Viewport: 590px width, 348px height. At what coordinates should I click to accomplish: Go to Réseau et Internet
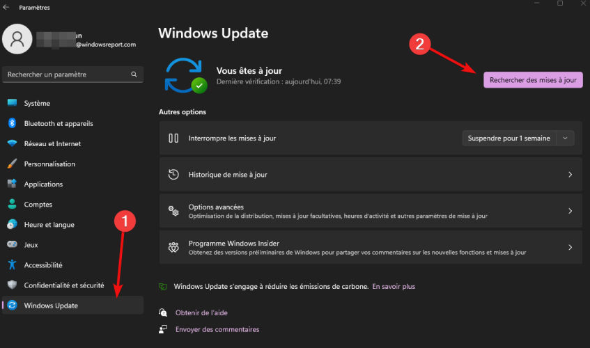[x=72, y=143]
